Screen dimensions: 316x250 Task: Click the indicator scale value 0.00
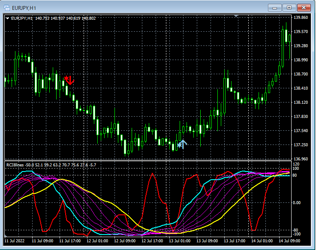[297, 203]
